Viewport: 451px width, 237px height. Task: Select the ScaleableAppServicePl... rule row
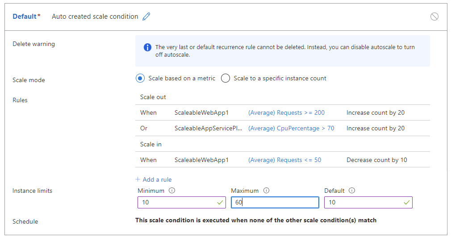[x=208, y=128]
